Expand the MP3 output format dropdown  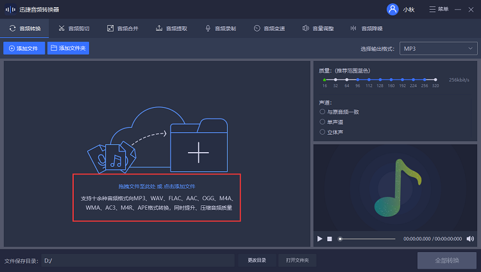click(438, 49)
